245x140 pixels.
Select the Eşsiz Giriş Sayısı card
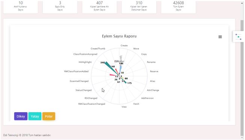point(60,7)
